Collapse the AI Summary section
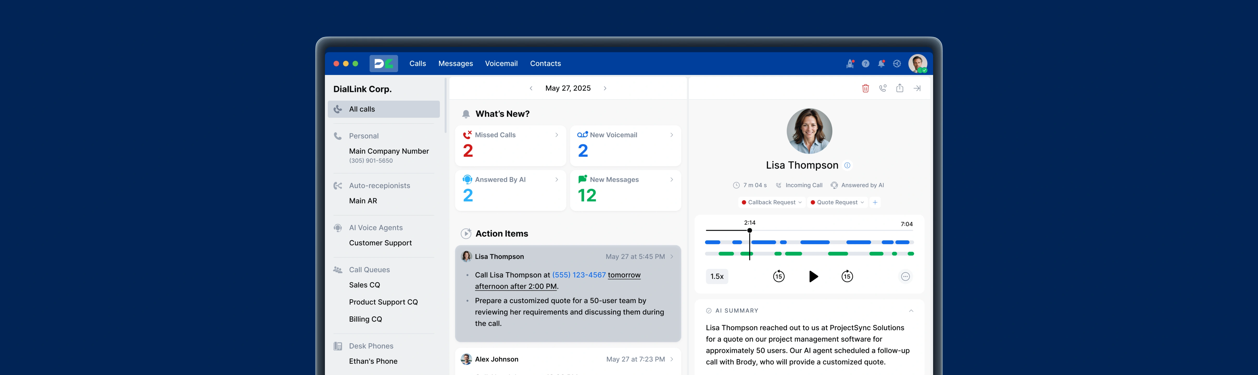This screenshot has height=375, width=1258. (x=911, y=310)
